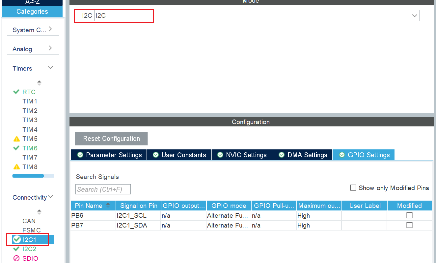
Task: Click the check icon beside I2C1
Action: pyautogui.click(x=16, y=240)
